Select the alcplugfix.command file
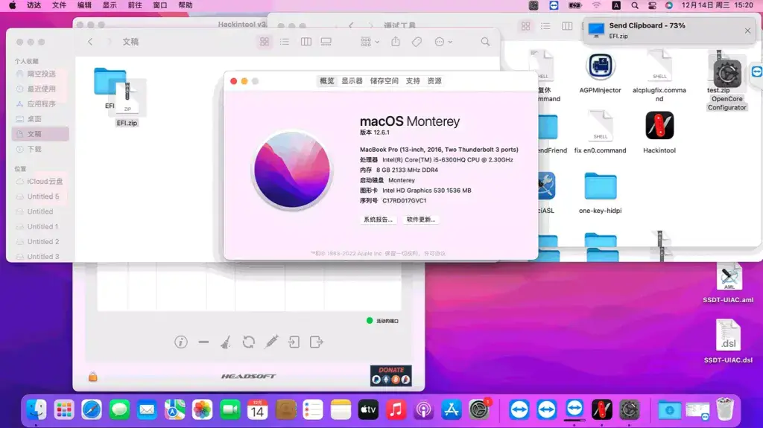Image resolution: width=763 pixels, height=428 pixels. (659, 66)
